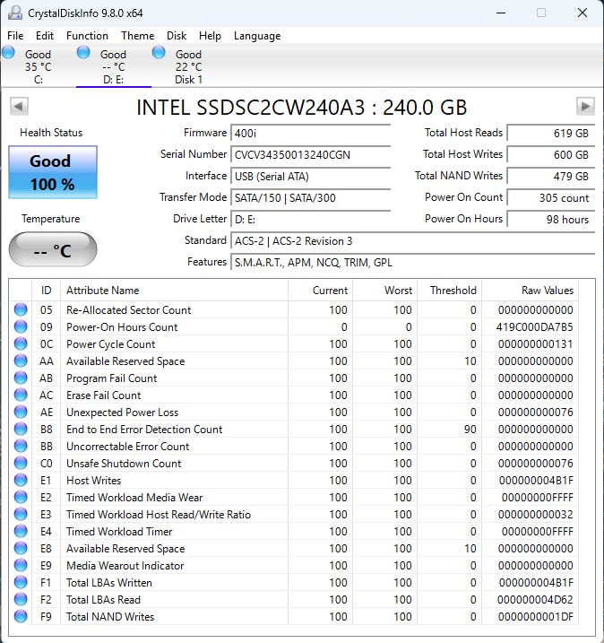Close the CrystalDiskInfo window

(582, 13)
